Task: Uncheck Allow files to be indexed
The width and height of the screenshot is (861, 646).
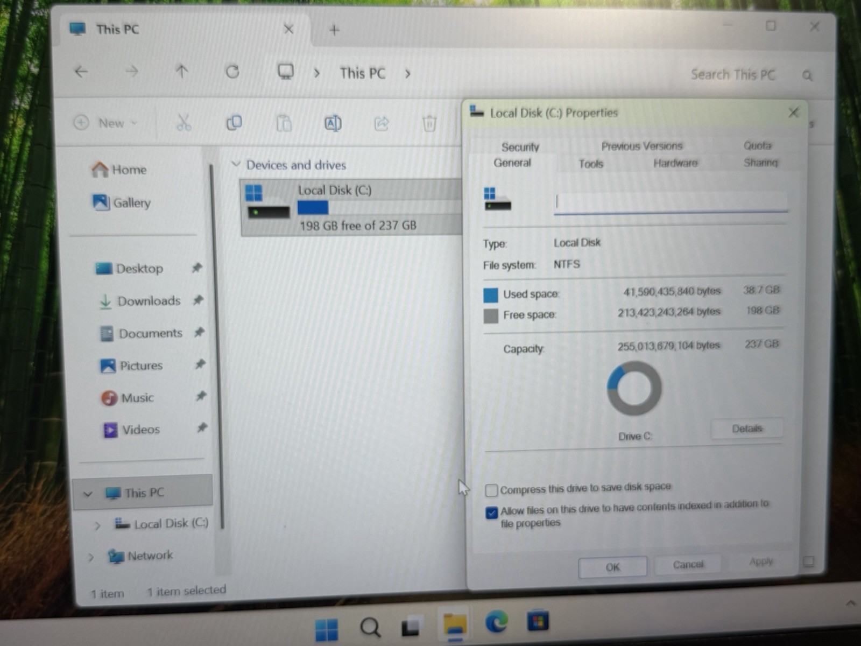Action: pos(491,512)
